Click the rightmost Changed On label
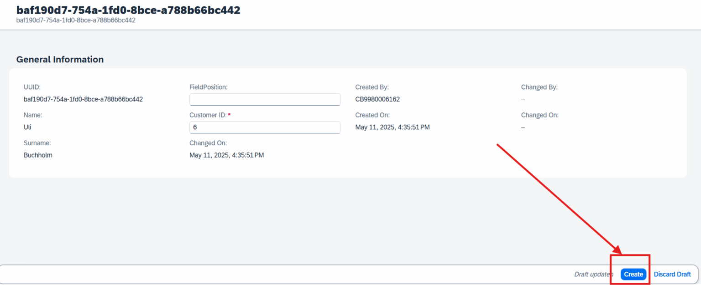Image resolution: width=701 pixels, height=285 pixels. pos(540,115)
